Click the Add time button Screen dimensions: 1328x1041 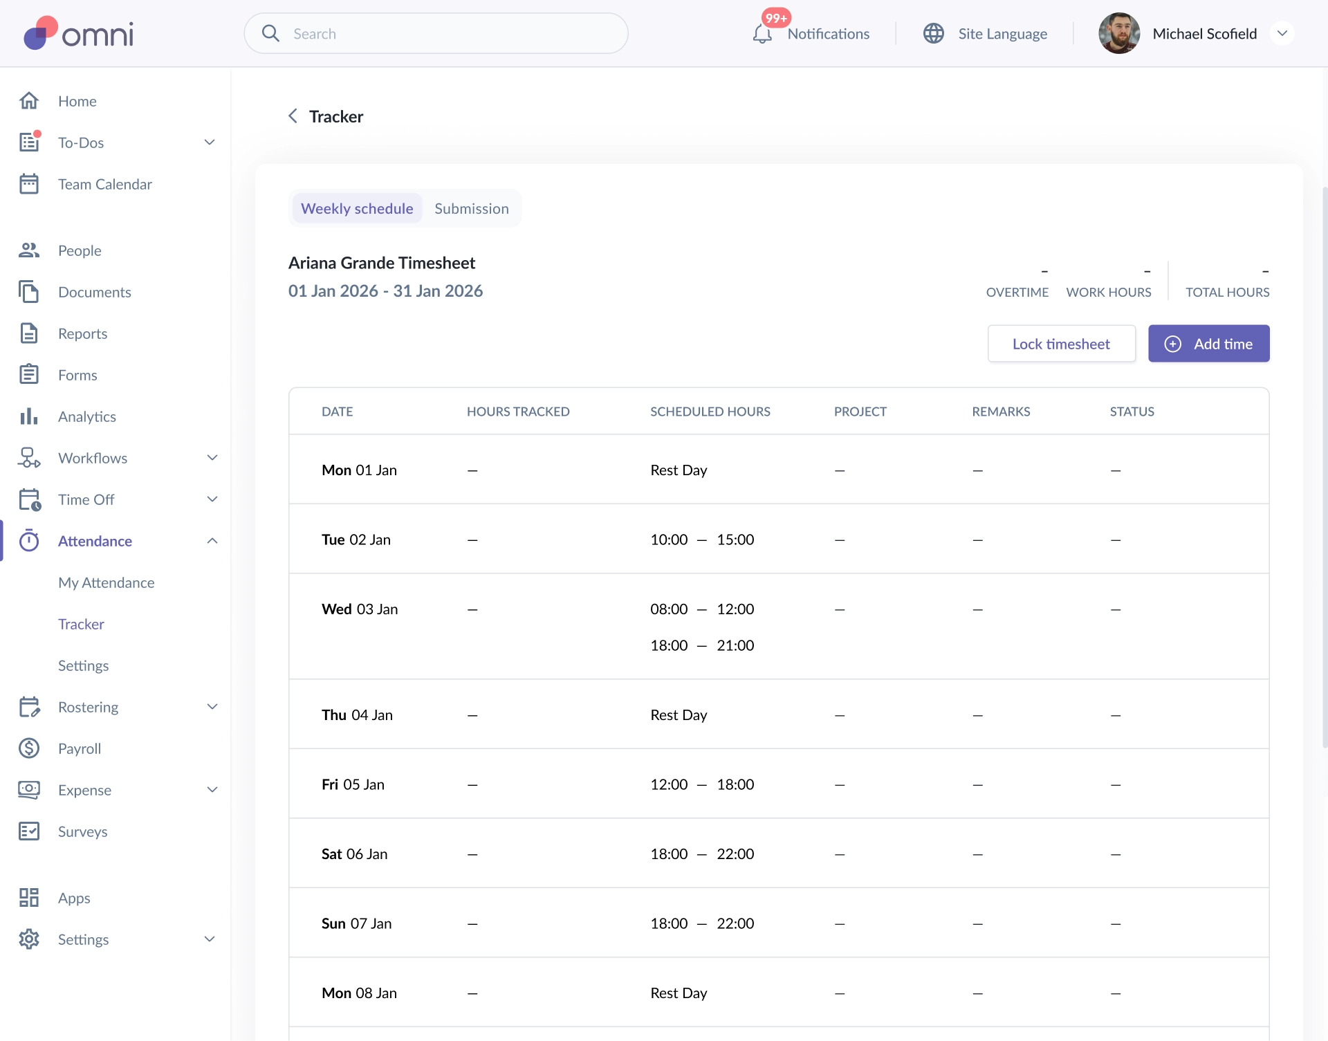point(1209,344)
